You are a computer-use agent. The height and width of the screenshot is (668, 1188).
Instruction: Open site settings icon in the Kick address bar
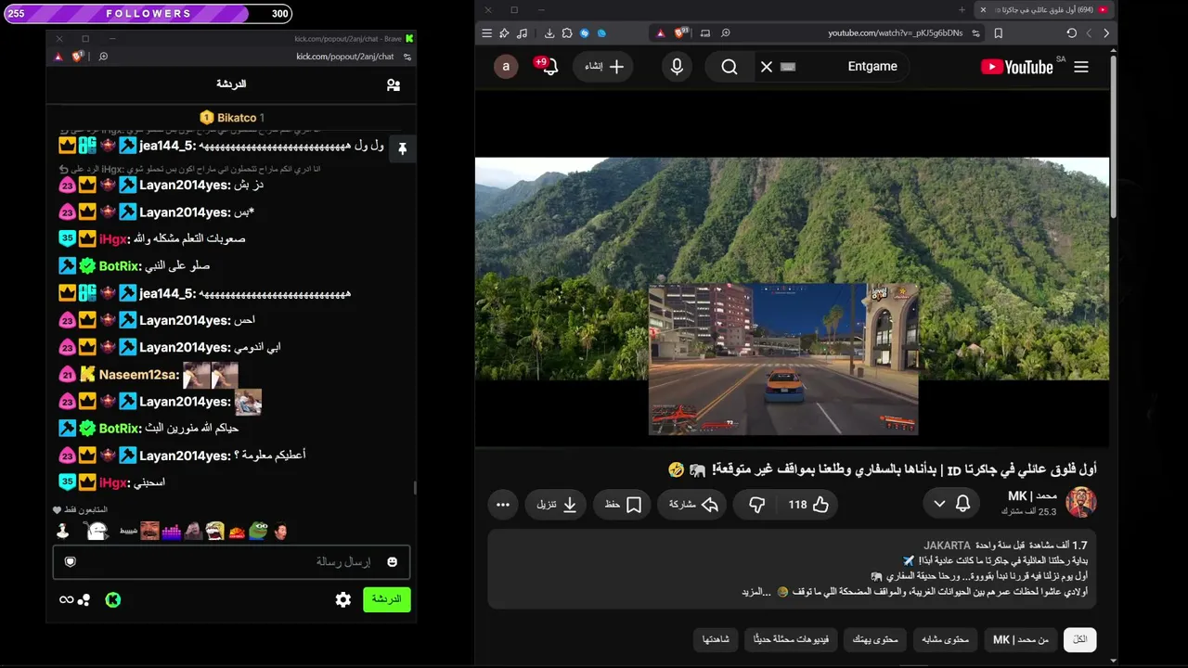(407, 57)
